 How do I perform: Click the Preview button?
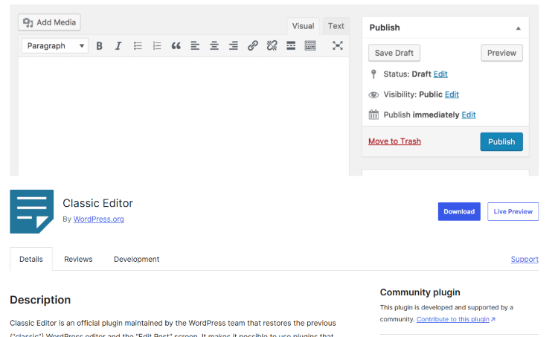501,53
